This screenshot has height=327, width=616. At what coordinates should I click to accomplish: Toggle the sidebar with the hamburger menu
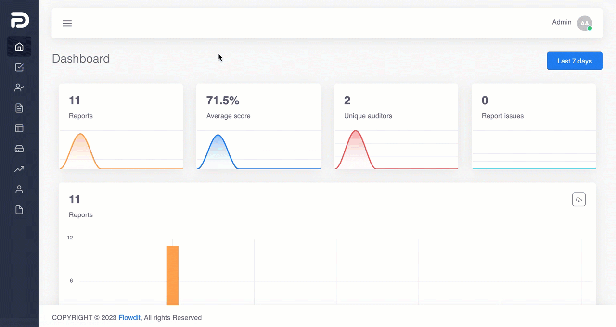[67, 23]
